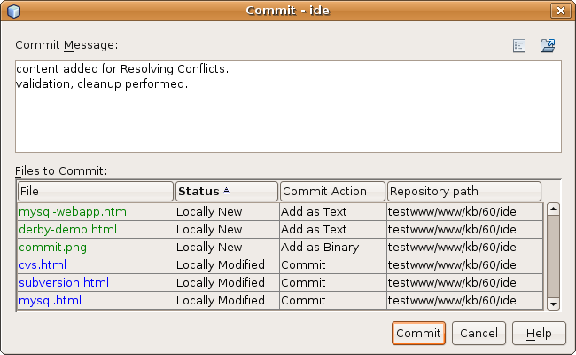Select the subversion.html file entry

click(x=64, y=283)
